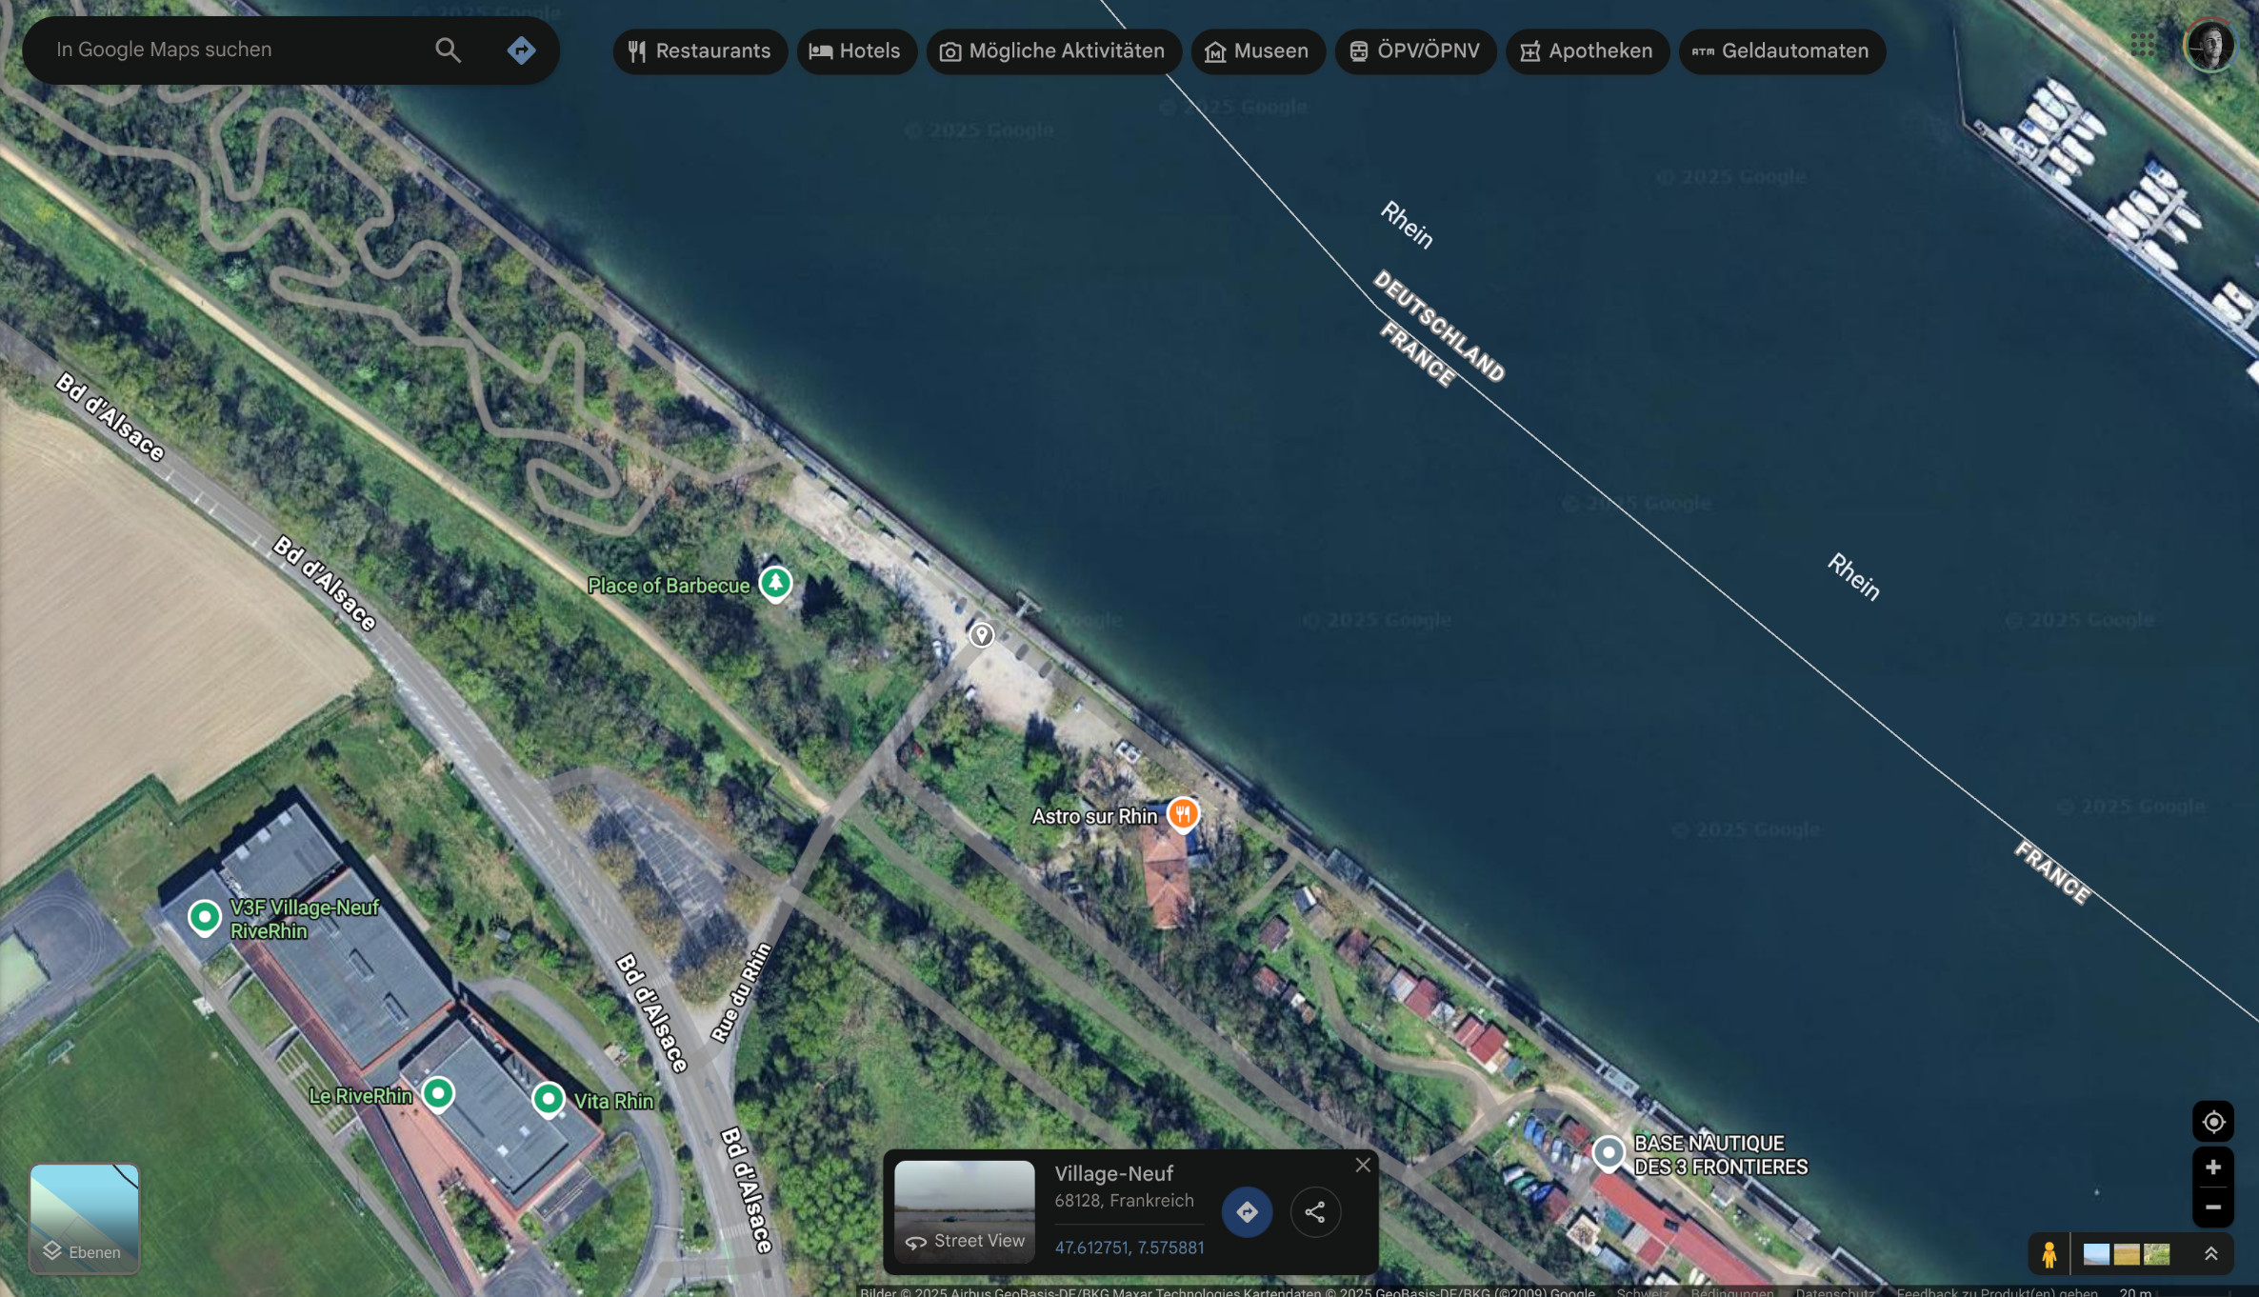Screen dimensions: 2259x1297
Task: Select the Le RiveRhin map pin
Action: point(438,1093)
